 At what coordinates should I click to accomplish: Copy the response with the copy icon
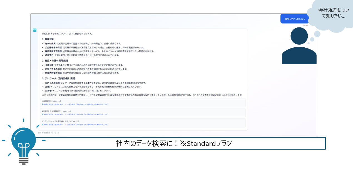pos(52,133)
